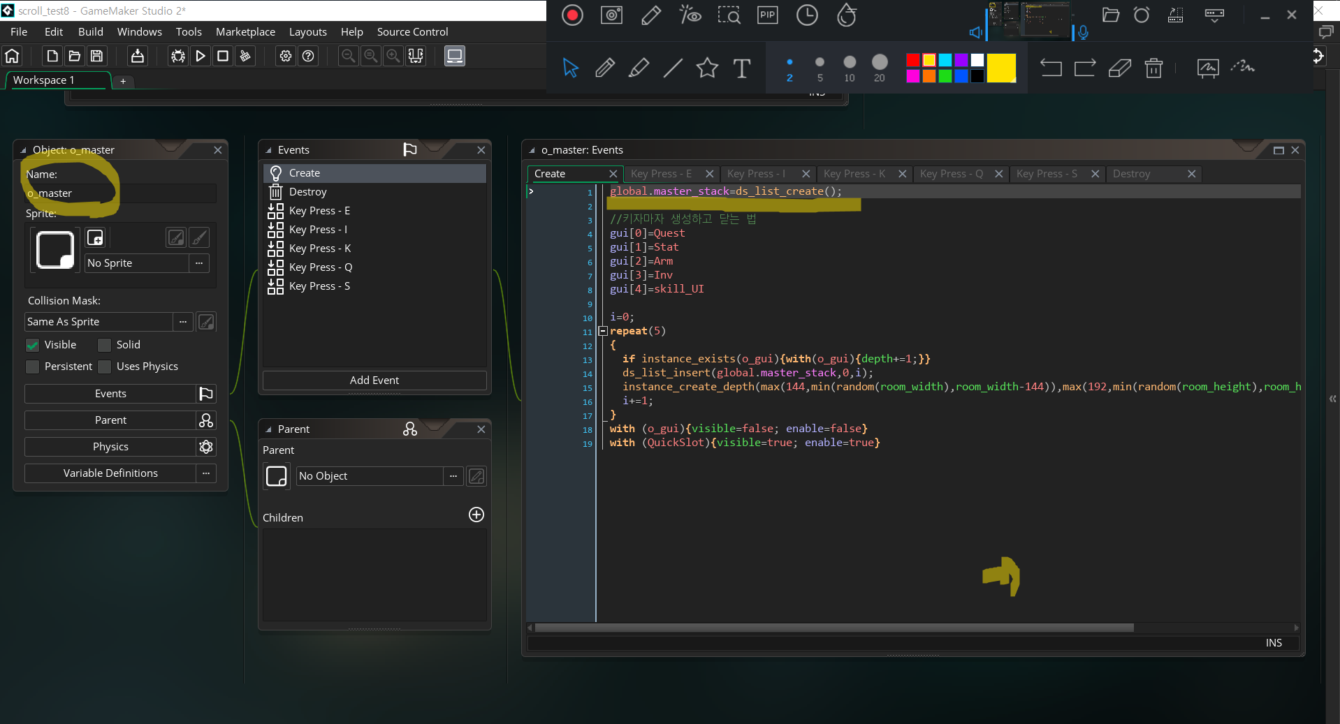The height and width of the screenshot is (724, 1340).
Task: Open the Help question mark icon
Action: coord(308,56)
